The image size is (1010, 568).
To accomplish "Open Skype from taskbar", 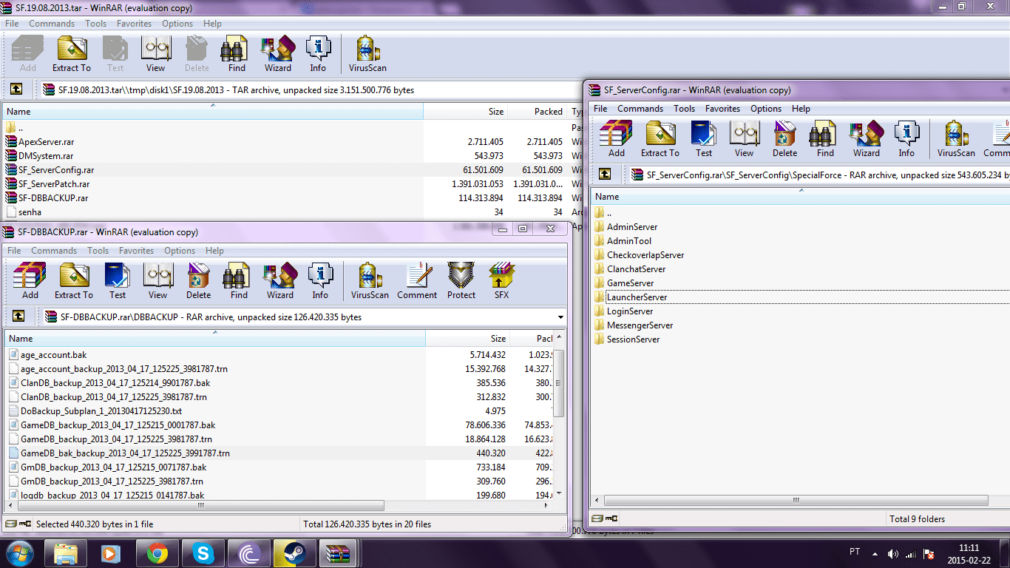I will 203,553.
